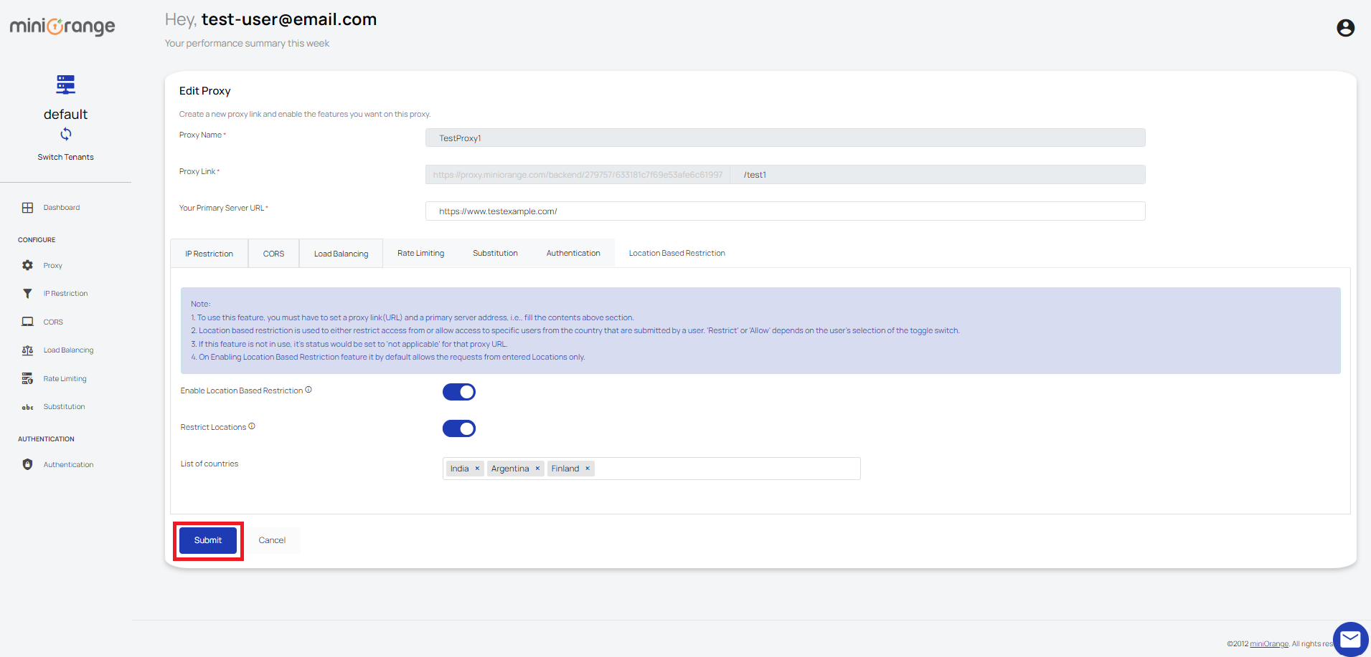The width and height of the screenshot is (1371, 657).
Task: Open the IP Restriction tab
Action: [x=209, y=254]
